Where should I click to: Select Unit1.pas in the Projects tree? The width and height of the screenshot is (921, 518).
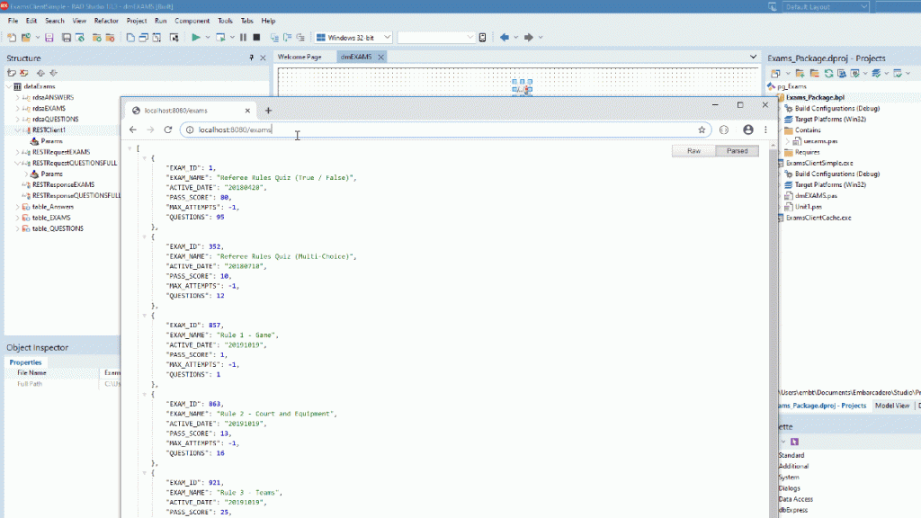(809, 207)
